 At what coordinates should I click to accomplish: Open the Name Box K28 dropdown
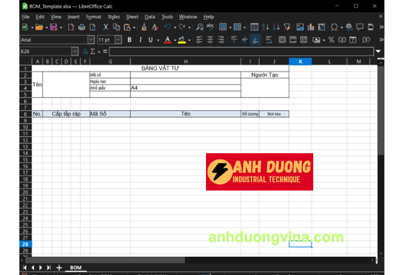pyautogui.click(x=75, y=51)
